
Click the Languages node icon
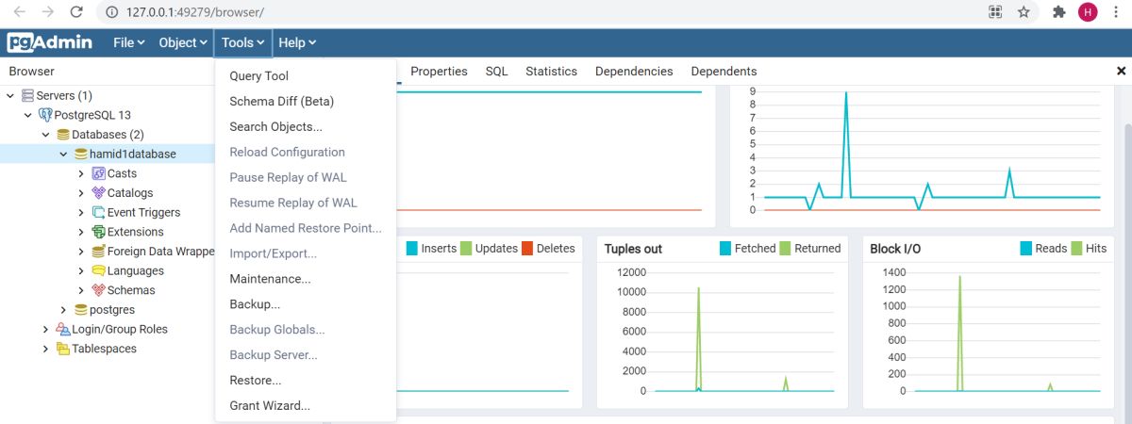pos(98,270)
